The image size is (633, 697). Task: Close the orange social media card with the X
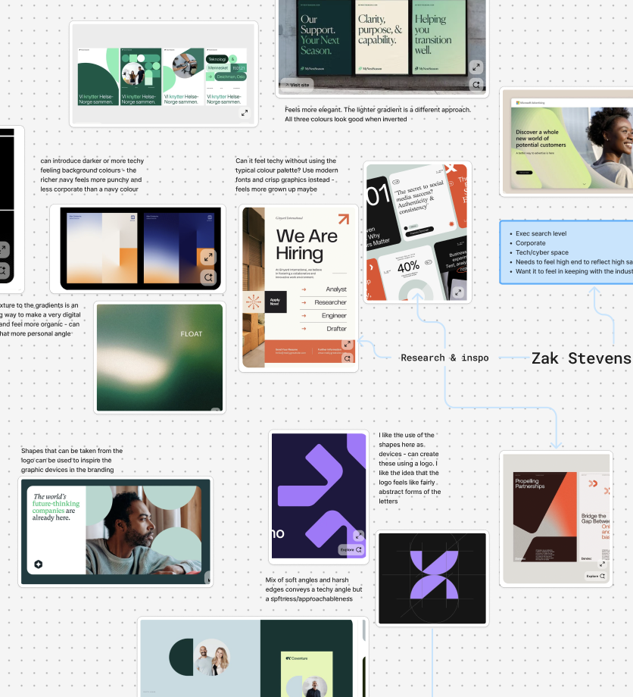(x=452, y=168)
